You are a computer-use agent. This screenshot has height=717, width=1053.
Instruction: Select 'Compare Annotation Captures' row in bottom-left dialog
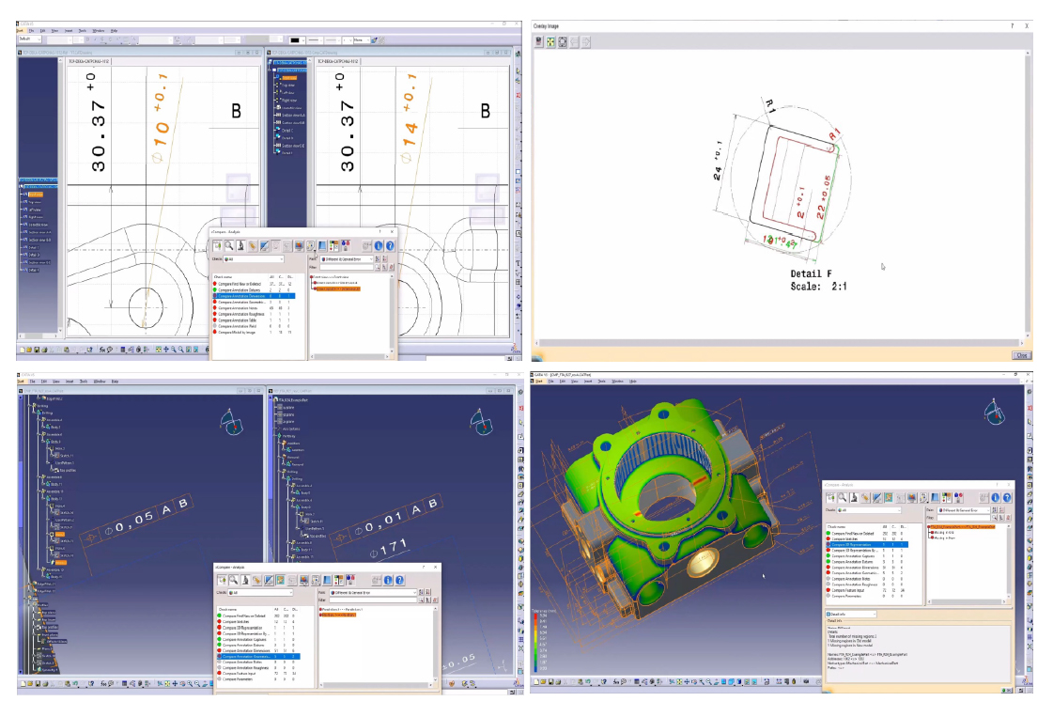258,640
